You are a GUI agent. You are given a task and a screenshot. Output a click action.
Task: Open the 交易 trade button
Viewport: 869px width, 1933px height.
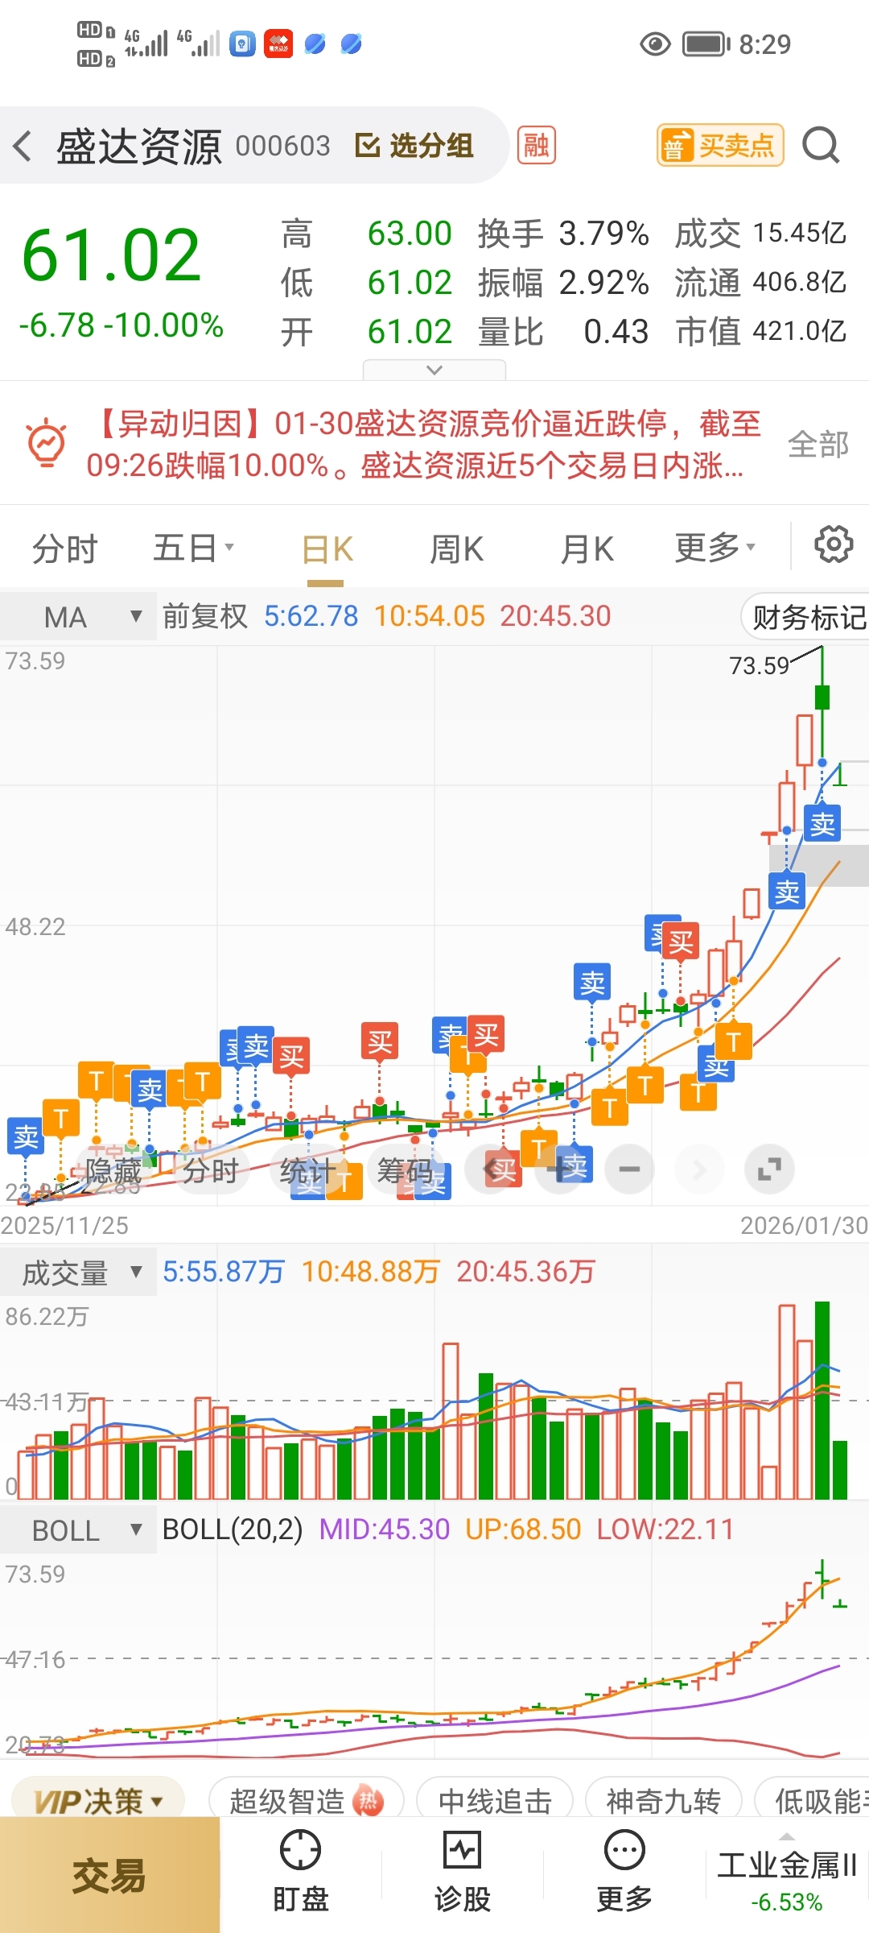[109, 1875]
